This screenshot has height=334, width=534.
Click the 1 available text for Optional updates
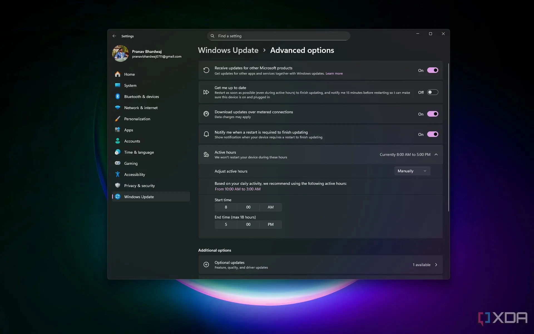click(422, 265)
